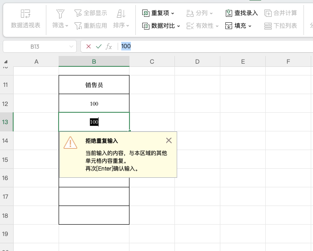Click empty bordered cell B17
The width and height of the screenshot is (313, 251).
94,196
